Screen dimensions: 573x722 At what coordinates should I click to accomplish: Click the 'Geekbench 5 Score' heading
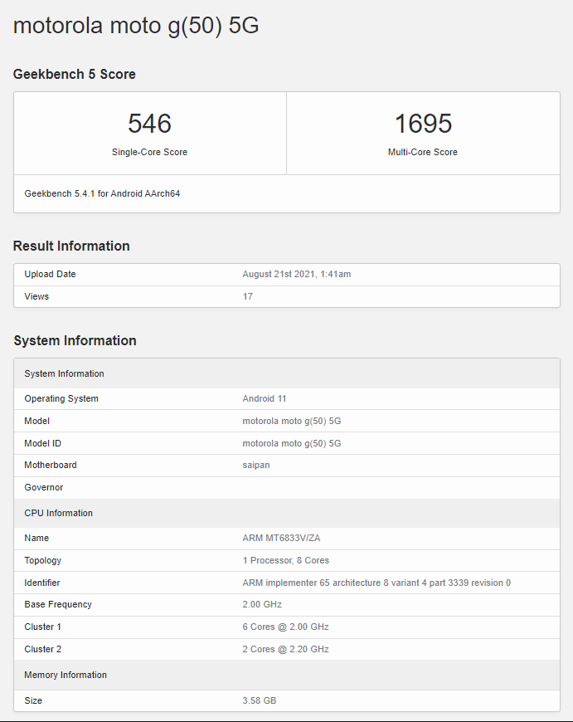pyautogui.click(x=74, y=74)
